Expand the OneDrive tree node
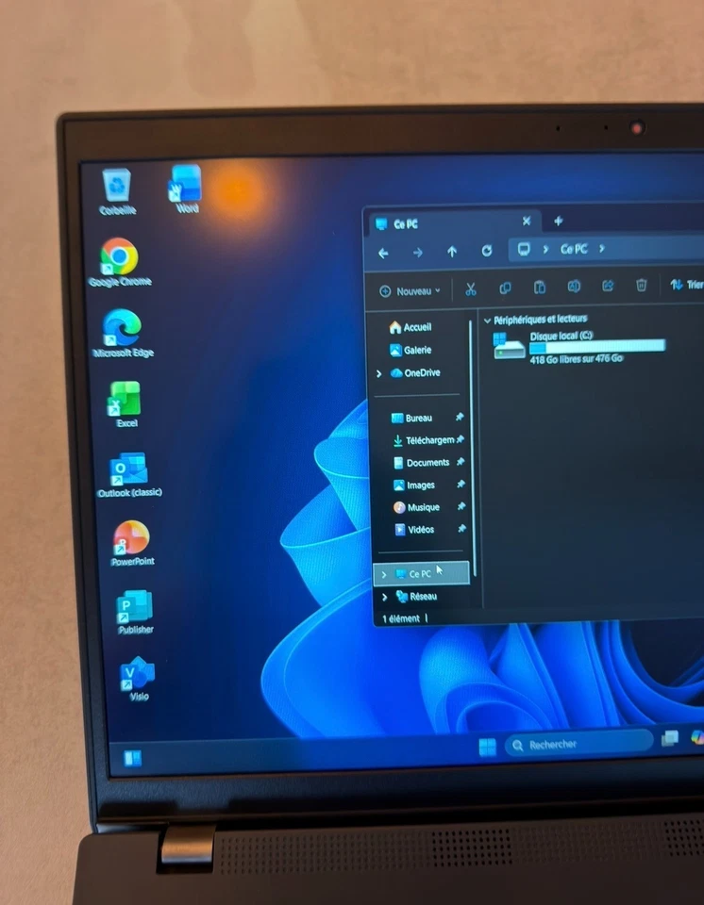Image resolution: width=704 pixels, height=905 pixels. [379, 374]
